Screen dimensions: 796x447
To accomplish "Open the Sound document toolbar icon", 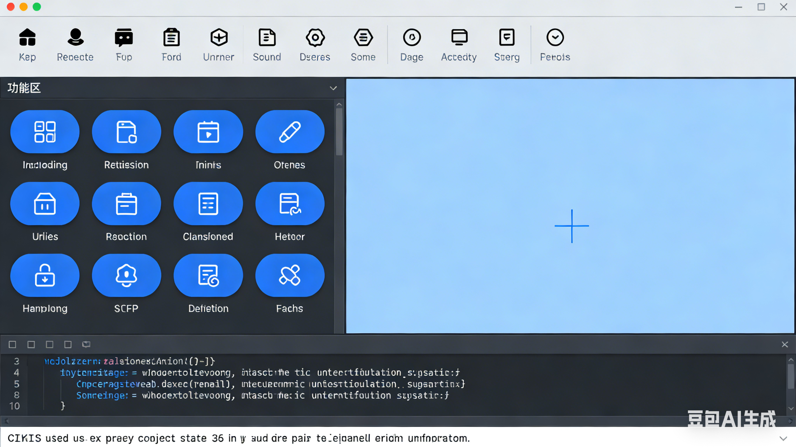I will tap(267, 38).
